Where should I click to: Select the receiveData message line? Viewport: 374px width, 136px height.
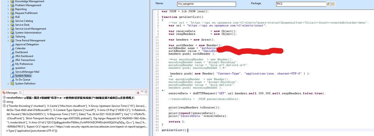tap(71, 98)
